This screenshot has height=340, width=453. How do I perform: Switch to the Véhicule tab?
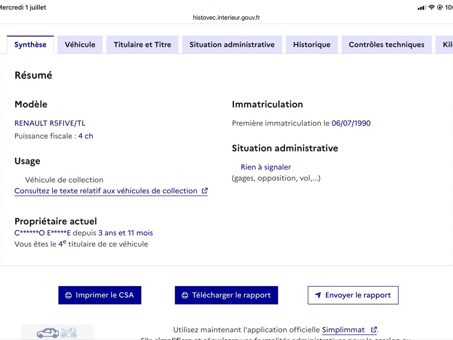(80, 45)
